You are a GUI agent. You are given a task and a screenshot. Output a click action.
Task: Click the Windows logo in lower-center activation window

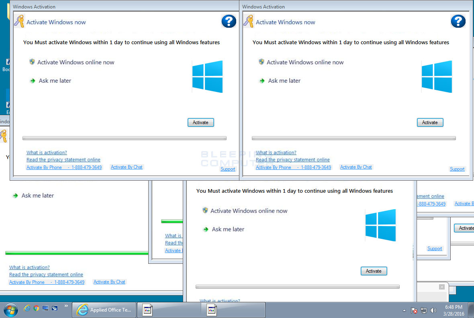pos(380,225)
